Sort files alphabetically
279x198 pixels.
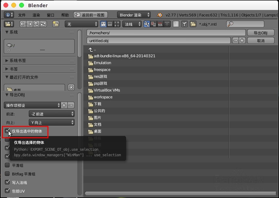pyautogui.click(x=147, y=24)
